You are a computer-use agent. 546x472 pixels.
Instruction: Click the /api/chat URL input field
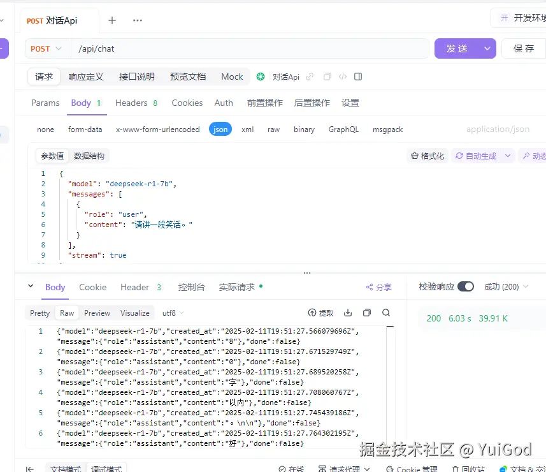250,48
